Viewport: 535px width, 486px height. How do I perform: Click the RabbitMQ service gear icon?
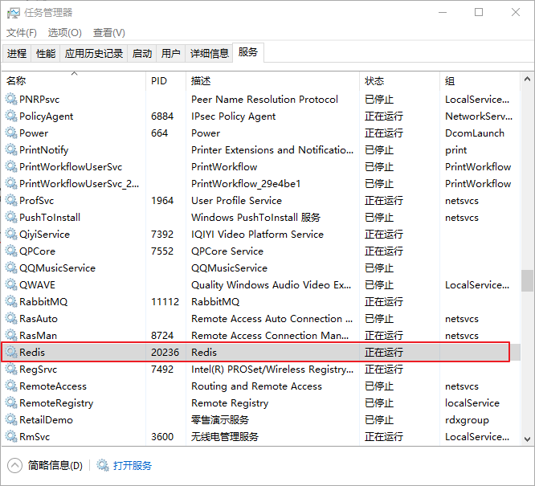click(11, 302)
